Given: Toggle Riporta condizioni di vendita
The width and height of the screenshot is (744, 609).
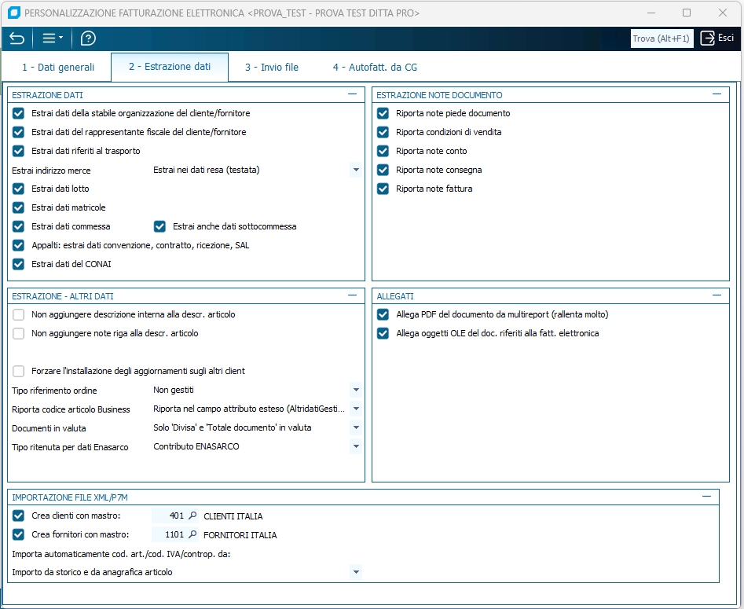Looking at the screenshot, I should click(x=383, y=133).
